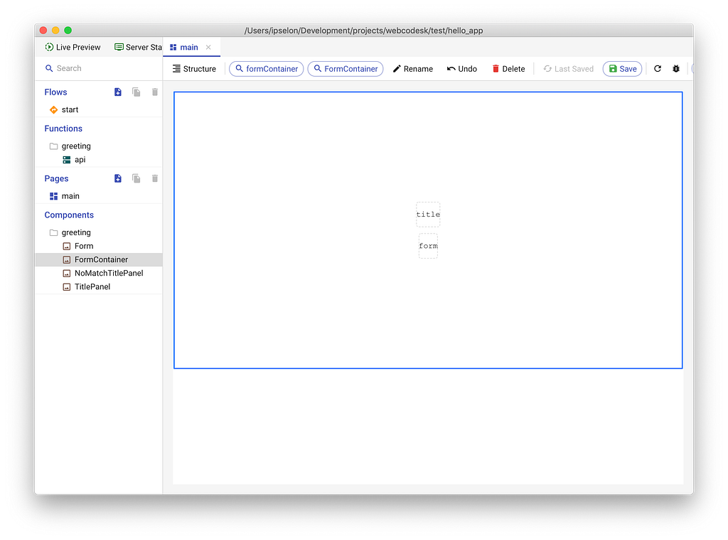
Task: Click the main page grid icon in Pages
Action: (x=54, y=196)
